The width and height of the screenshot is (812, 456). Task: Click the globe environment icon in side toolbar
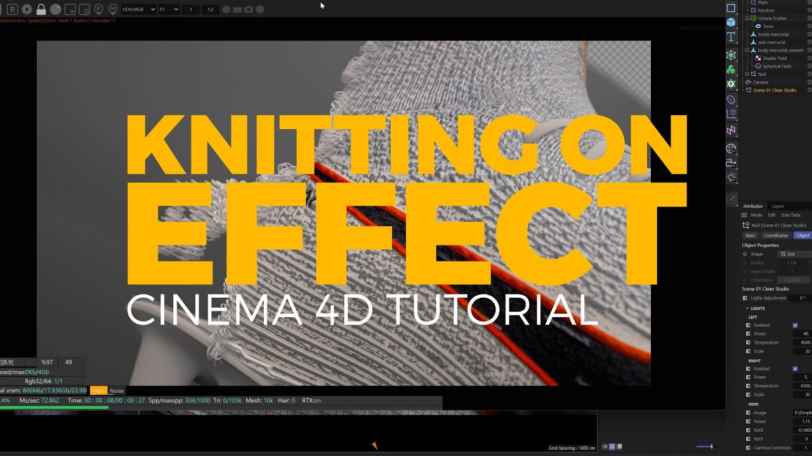click(x=731, y=149)
